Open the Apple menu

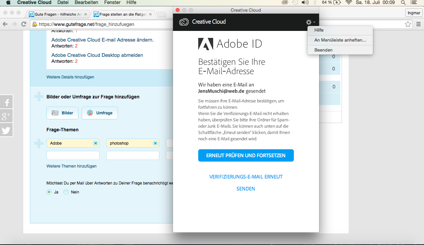[x=9, y=3]
